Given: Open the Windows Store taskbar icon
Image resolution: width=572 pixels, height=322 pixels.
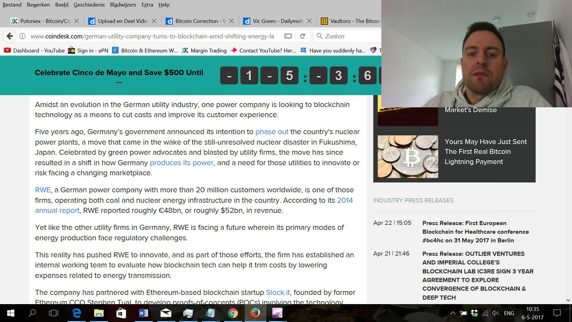Looking at the screenshot, I should 121,313.
